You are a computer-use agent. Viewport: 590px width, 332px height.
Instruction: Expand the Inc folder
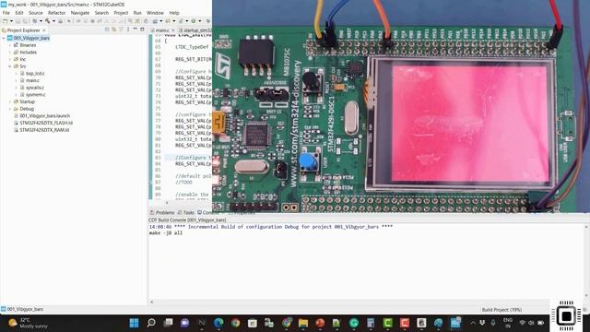10,59
